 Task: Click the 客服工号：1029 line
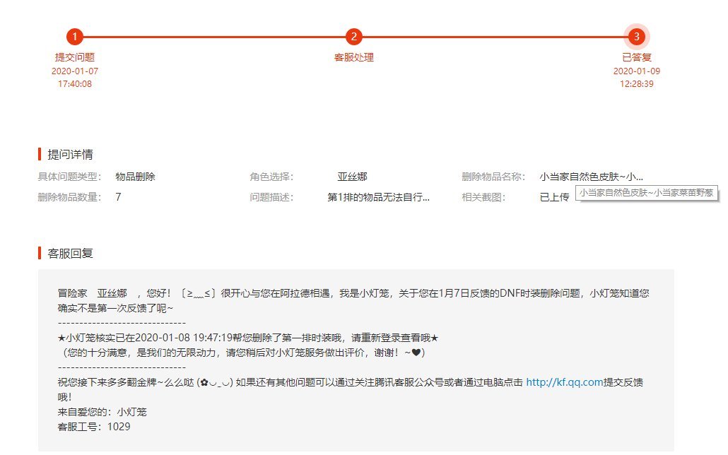94,427
